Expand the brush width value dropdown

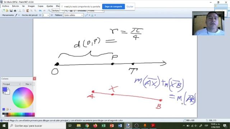(x=48, y=15)
